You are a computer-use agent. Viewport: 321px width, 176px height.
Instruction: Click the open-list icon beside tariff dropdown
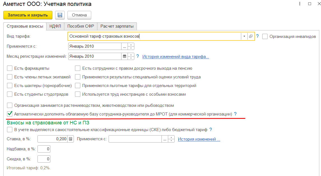[251, 36]
